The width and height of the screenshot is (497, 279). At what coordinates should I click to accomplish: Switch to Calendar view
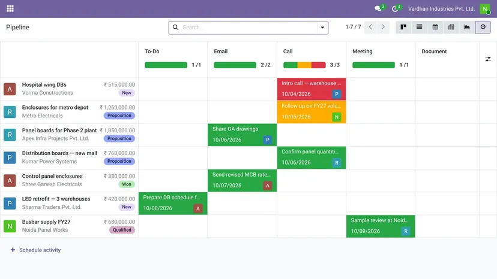click(x=435, y=27)
